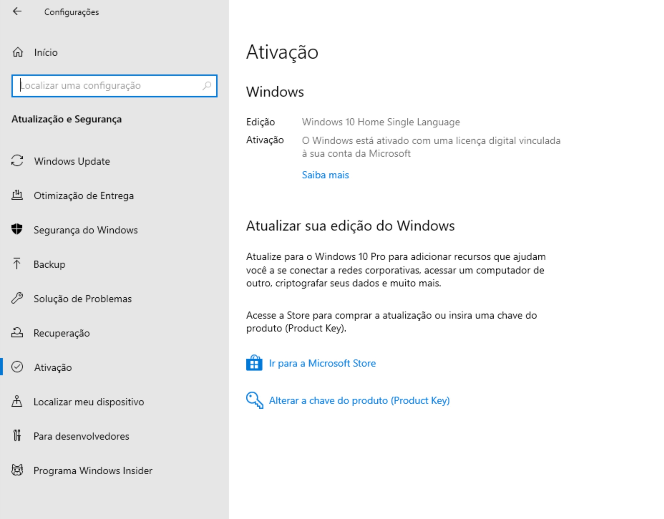Click the Localizar meu dispositivo icon
This screenshot has width=664, height=519.
pos(17,401)
